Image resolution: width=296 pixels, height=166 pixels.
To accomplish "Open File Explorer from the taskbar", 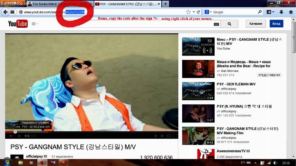I will click(20, 163).
